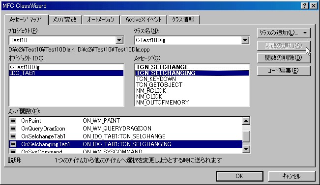The image size is (320, 185).
Task: Expand the クラス名 CTest10Dlg combo box
Action: 245,40
